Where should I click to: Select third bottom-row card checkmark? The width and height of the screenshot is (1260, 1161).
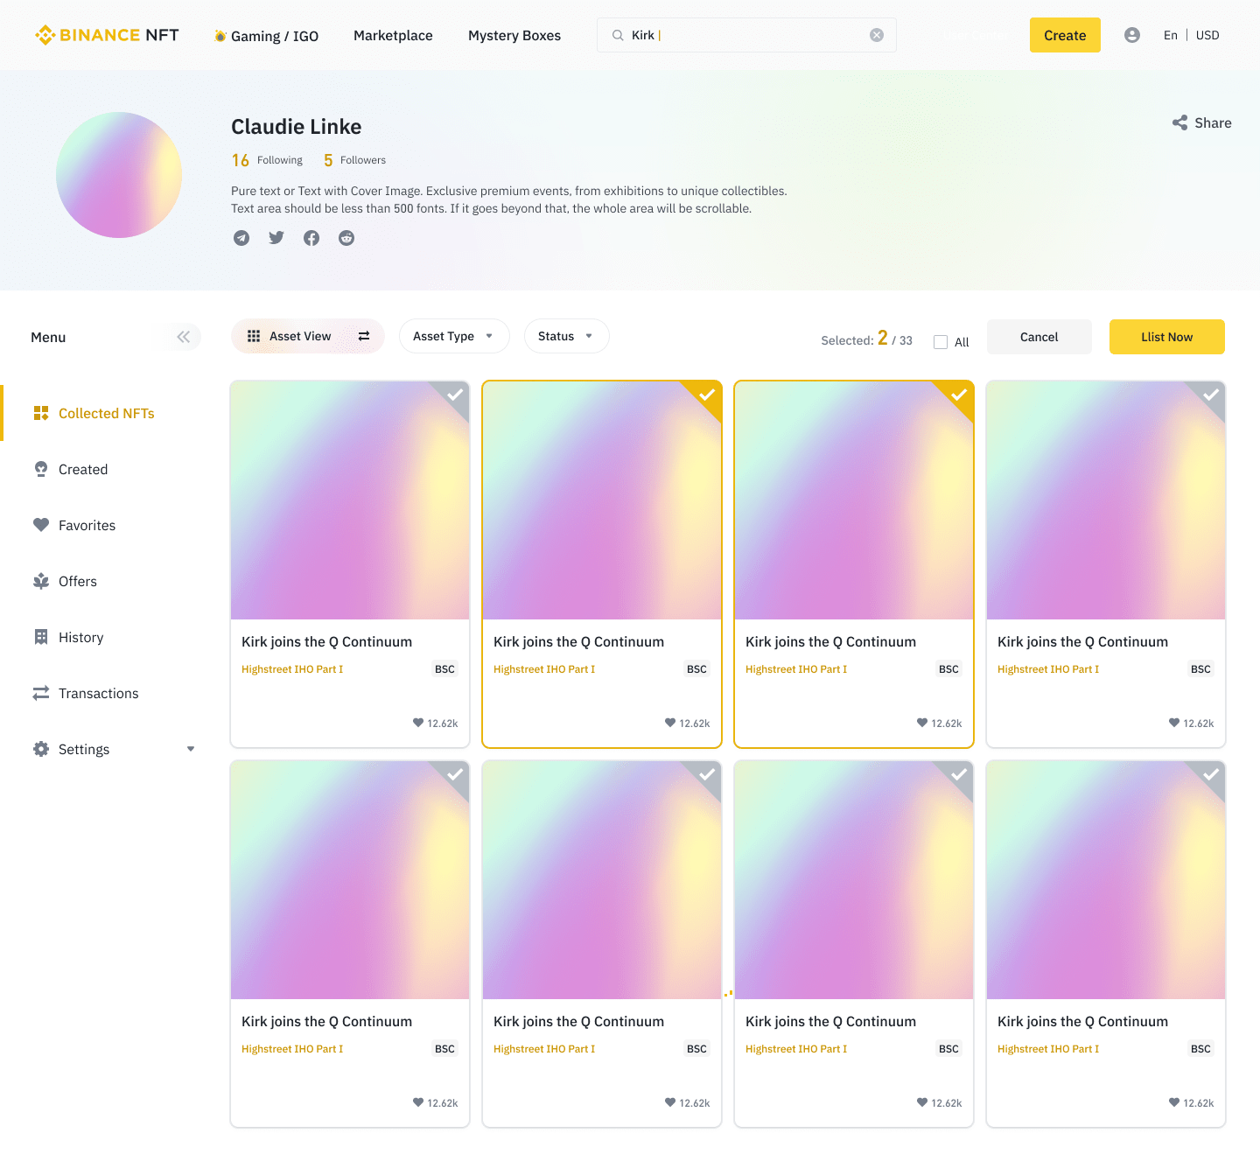(x=959, y=774)
